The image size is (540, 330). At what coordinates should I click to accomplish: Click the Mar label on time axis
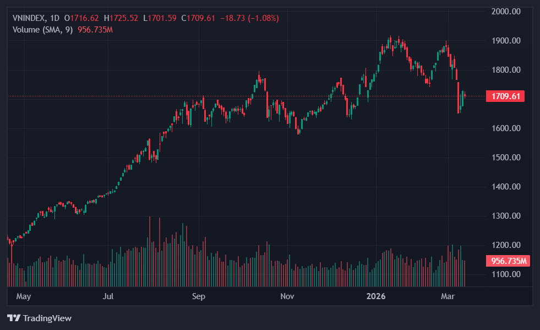[x=449, y=296]
